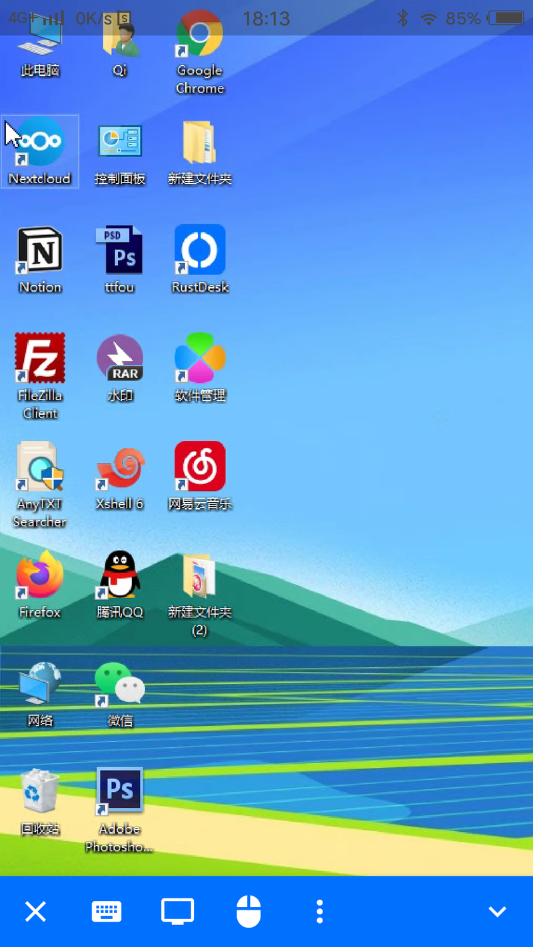Select the 新建文件夹 (2) folder icon
The height and width of the screenshot is (947, 533).
click(200, 594)
